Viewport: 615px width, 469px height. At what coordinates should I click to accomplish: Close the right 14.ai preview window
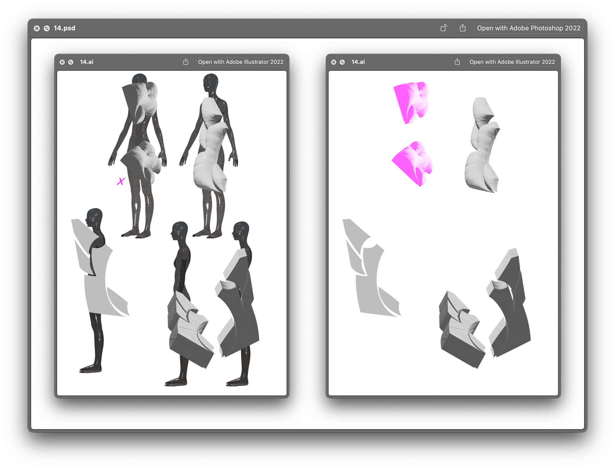(333, 62)
